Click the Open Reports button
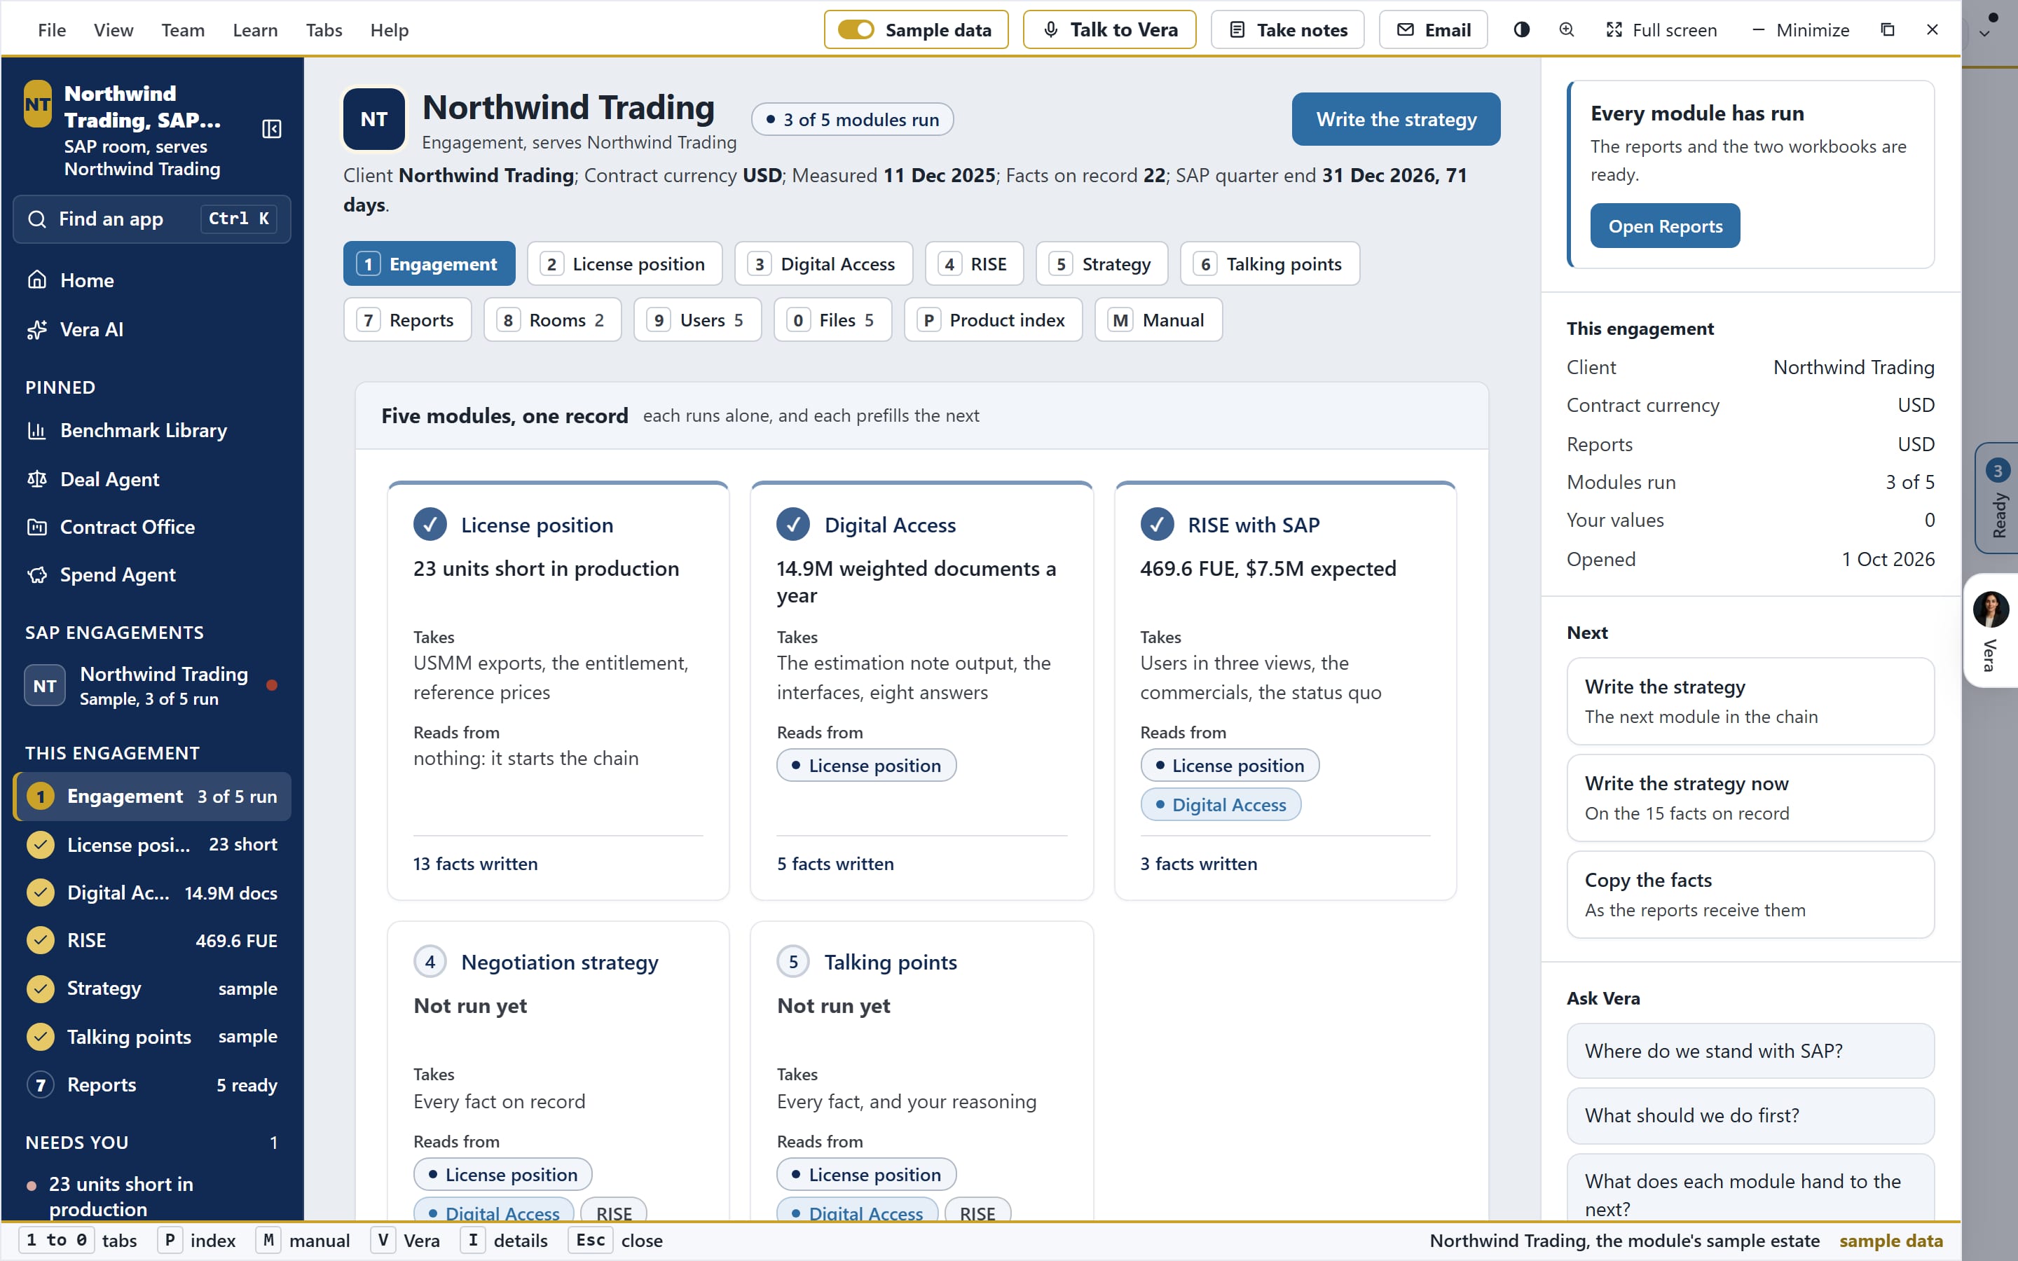Screen dimensions: 2018x1261 pos(1664,226)
